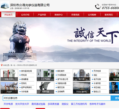Go to 产品列表 in navigation
Viewport: 119px width, 109px height.
tap(42, 15)
